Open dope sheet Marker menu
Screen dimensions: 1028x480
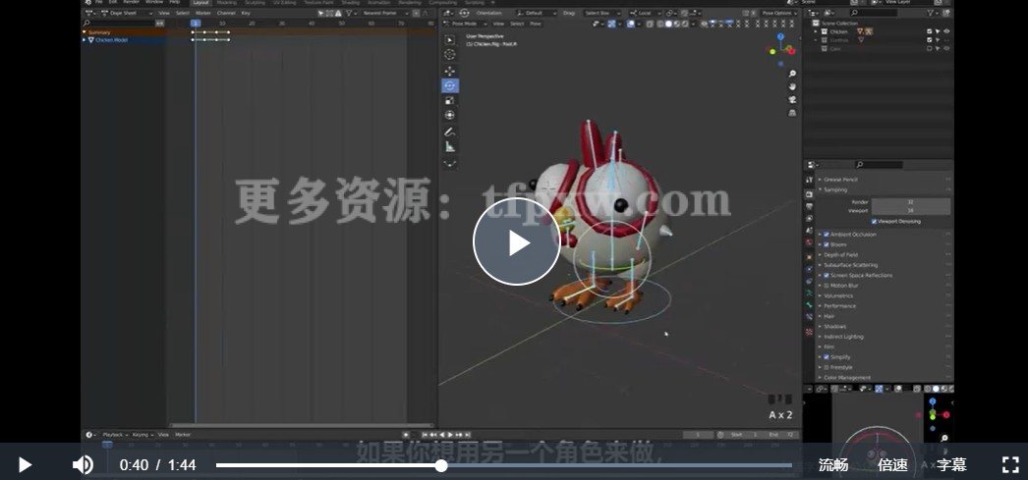point(202,13)
